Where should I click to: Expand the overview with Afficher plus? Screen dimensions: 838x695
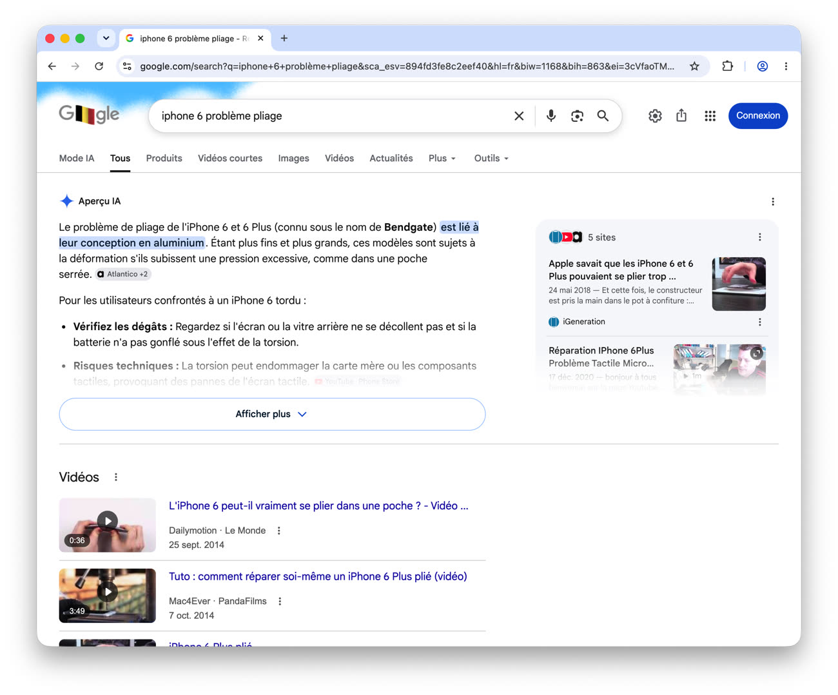(272, 414)
